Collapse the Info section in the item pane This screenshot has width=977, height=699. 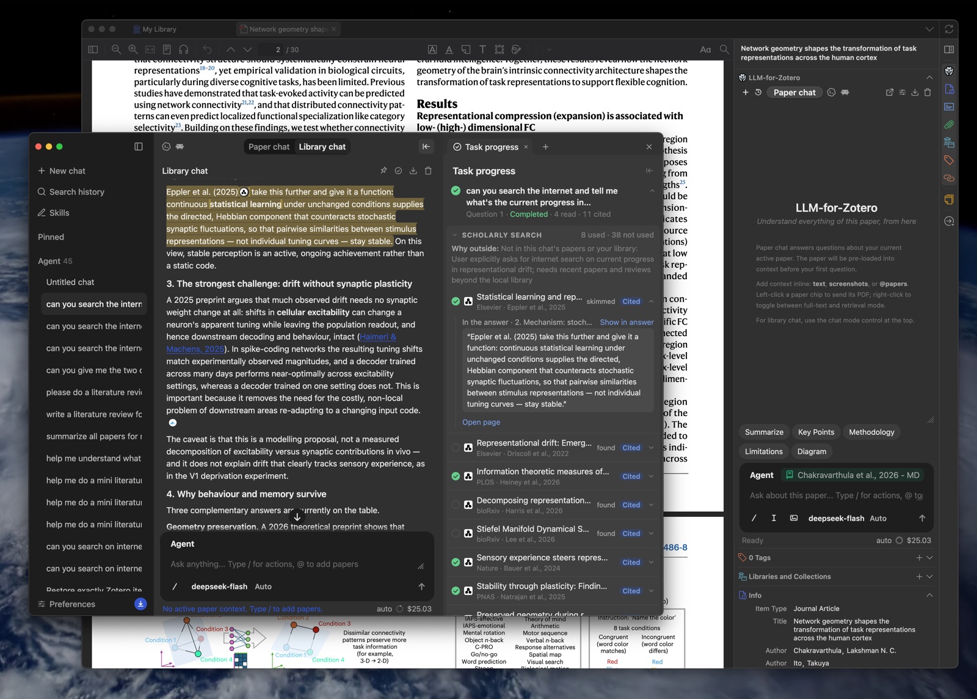929,595
